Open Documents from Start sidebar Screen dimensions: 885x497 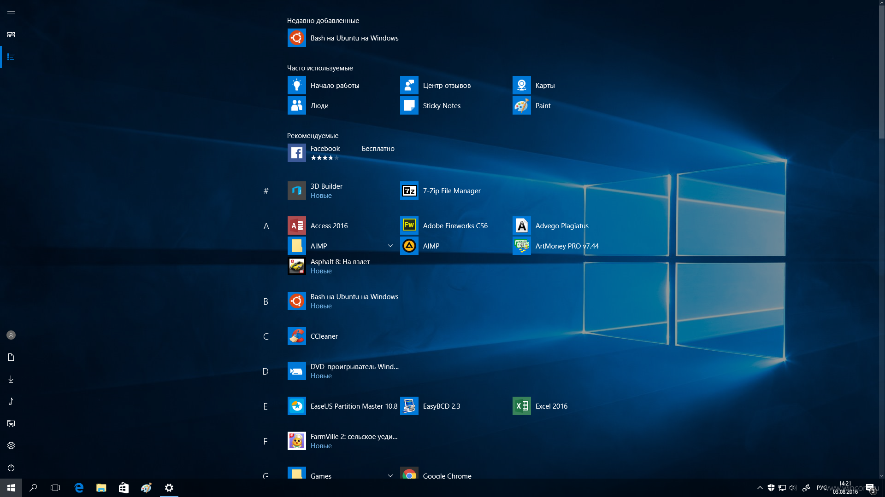pyautogui.click(x=11, y=357)
